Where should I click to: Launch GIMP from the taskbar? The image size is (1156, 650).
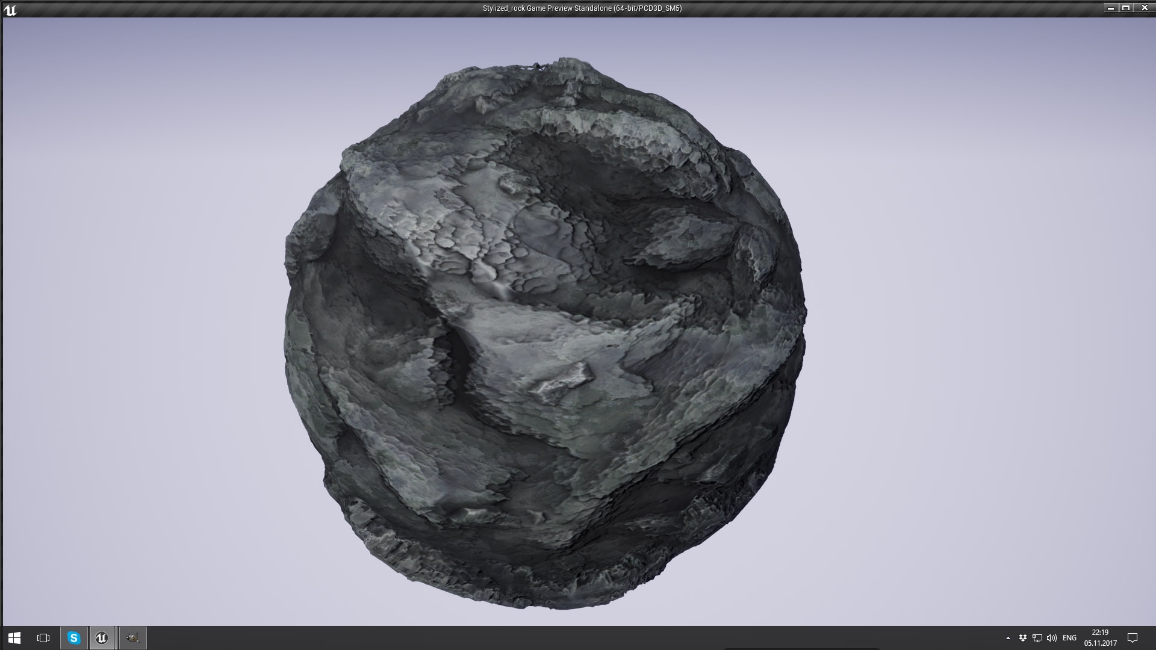(132, 638)
